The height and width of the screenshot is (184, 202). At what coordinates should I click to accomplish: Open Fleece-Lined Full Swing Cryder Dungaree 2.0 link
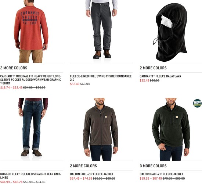click(x=101, y=78)
